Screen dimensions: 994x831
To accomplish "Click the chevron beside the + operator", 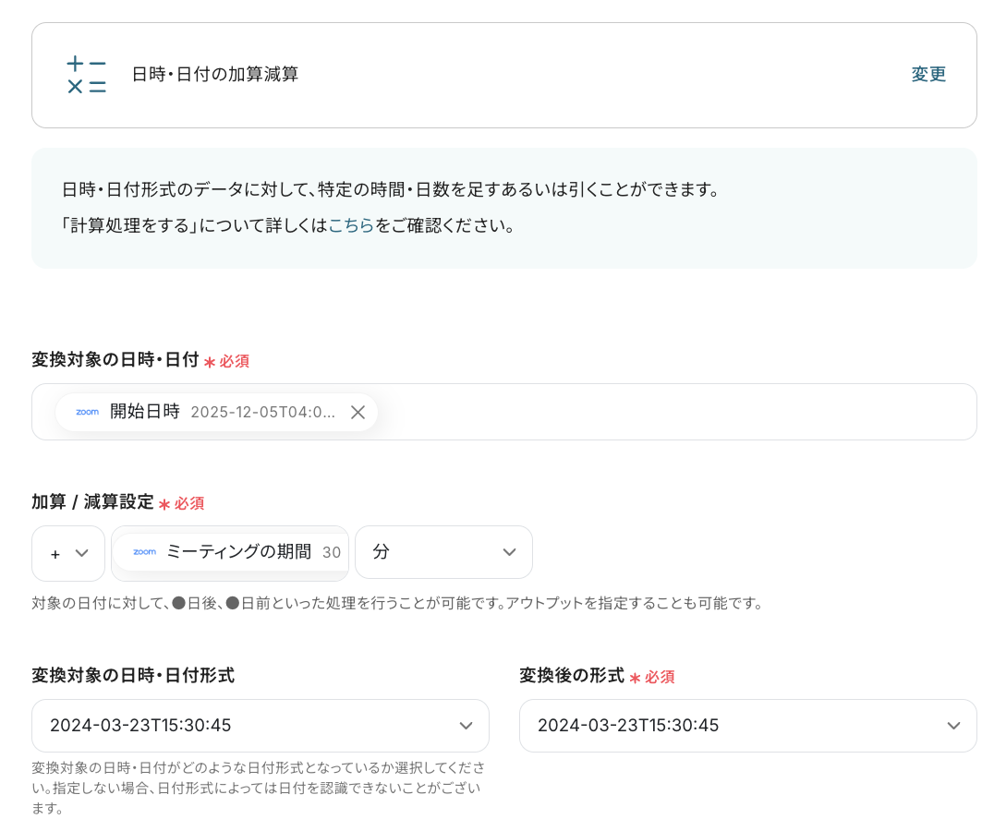I will click(x=82, y=552).
